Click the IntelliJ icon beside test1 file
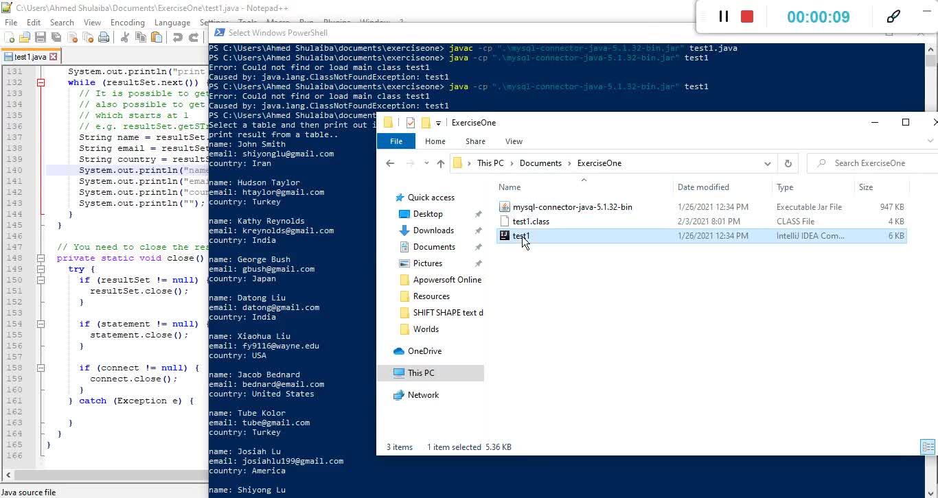The height and width of the screenshot is (498, 938). (504, 235)
